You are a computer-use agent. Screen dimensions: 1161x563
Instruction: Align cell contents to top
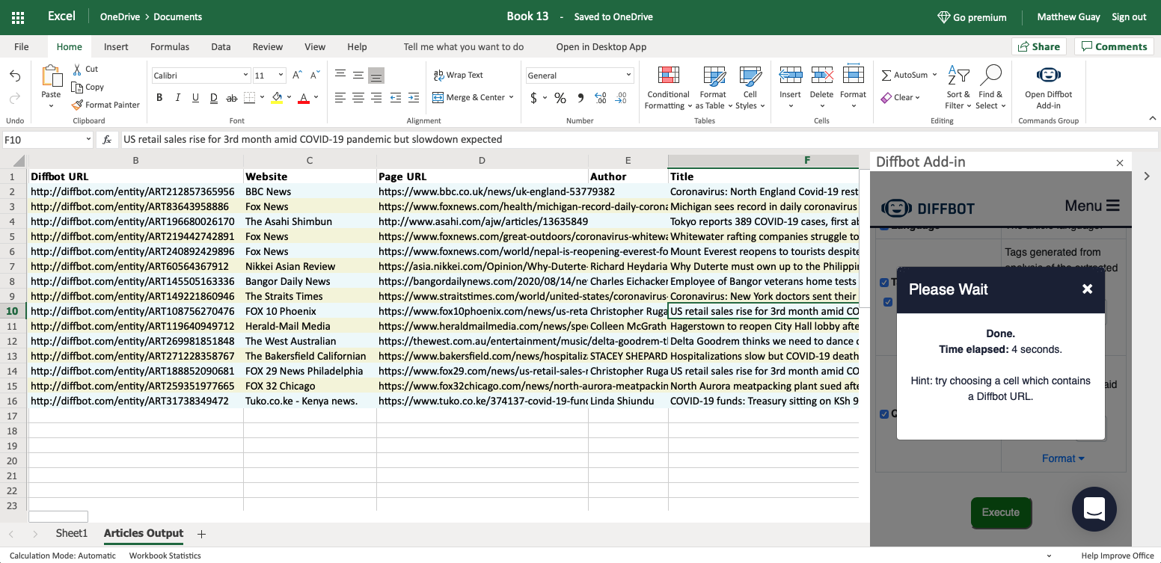pos(340,75)
